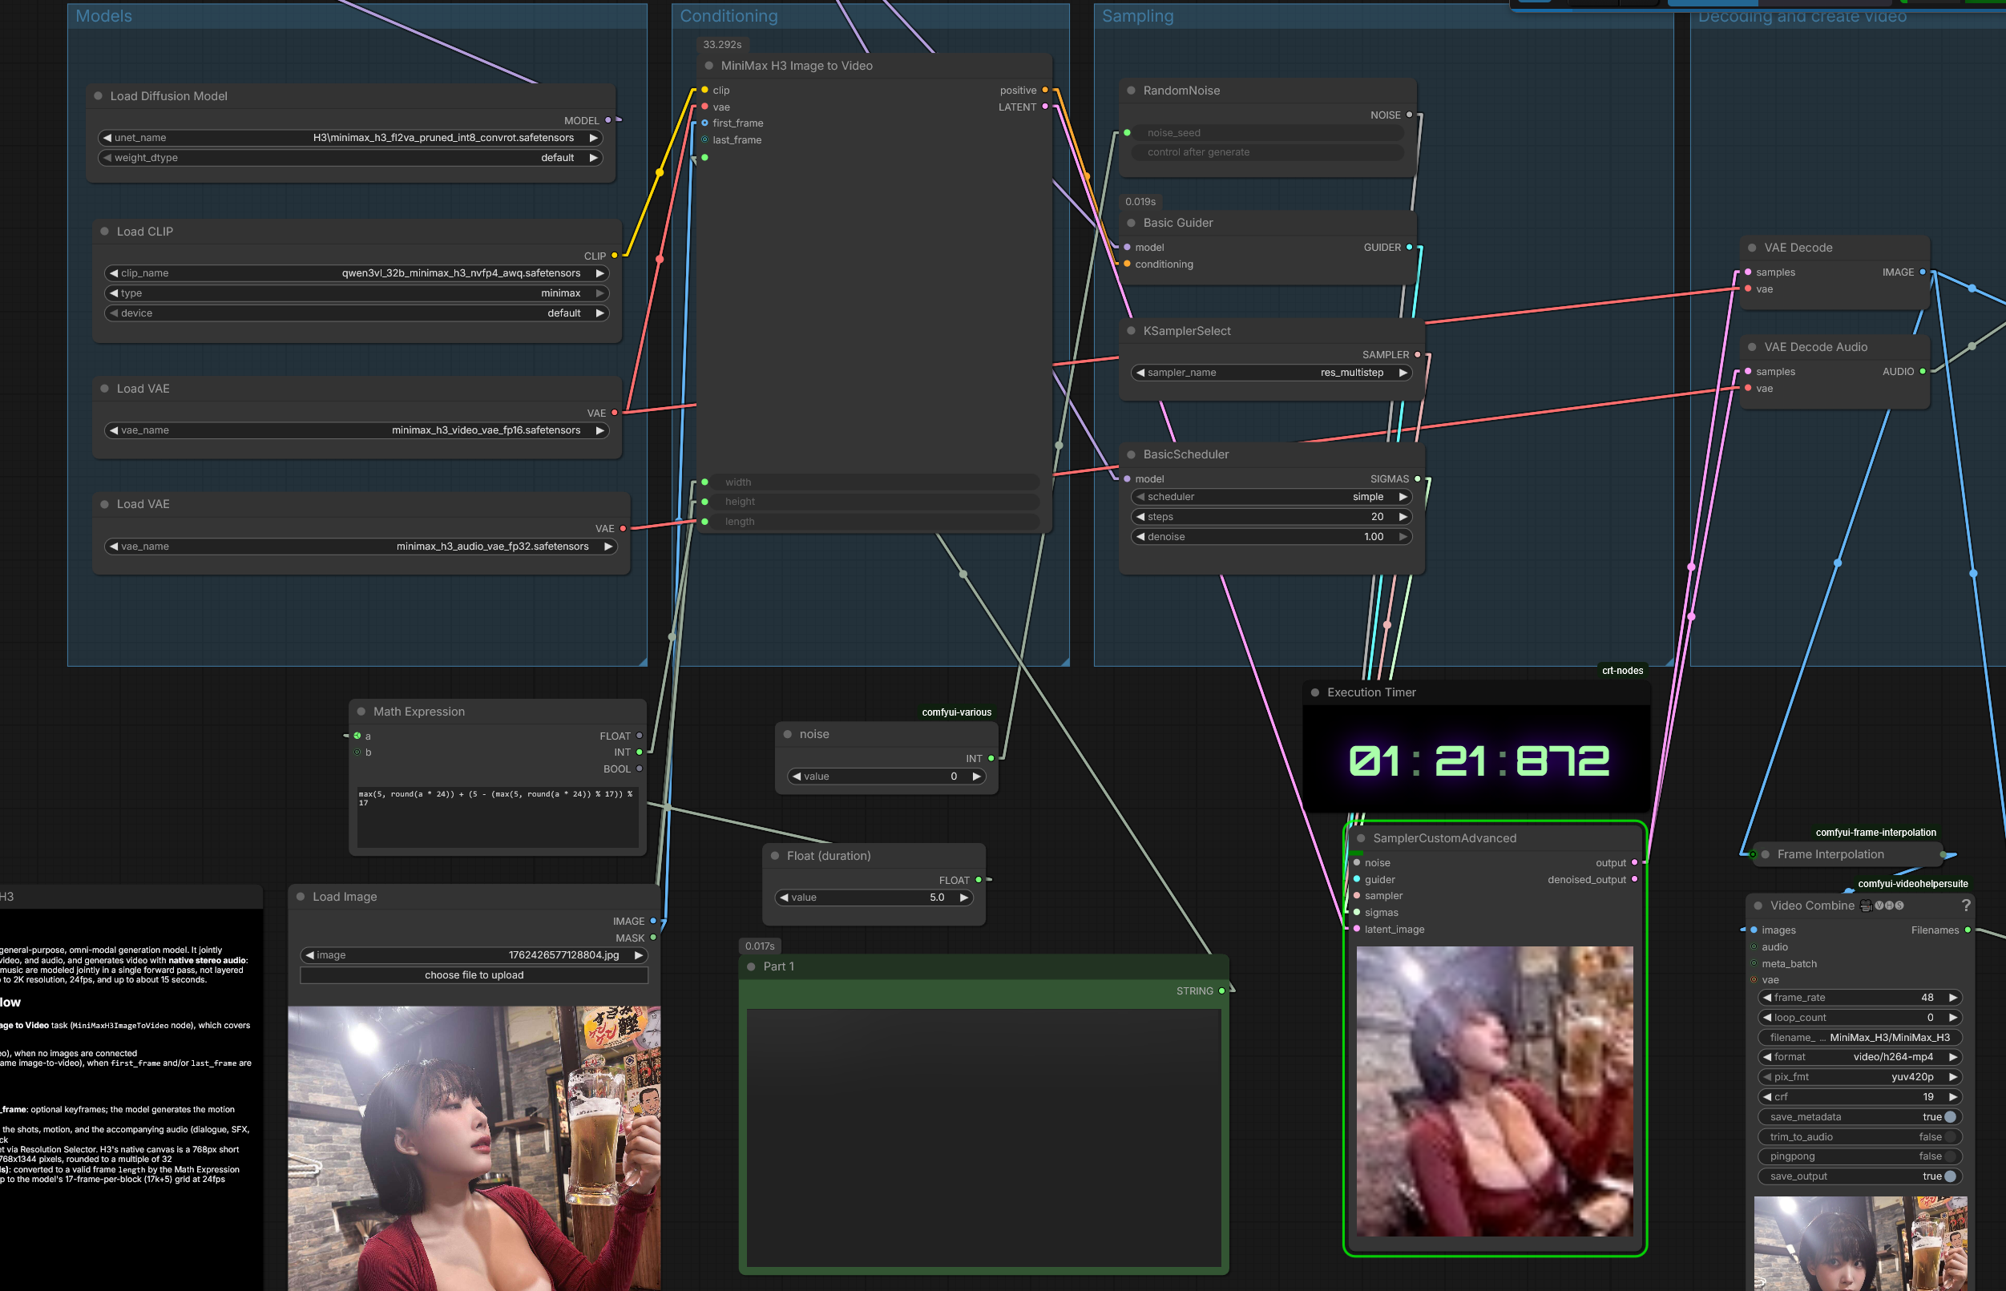Open the unet_name model dropdown
Image resolution: width=2006 pixels, height=1291 pixels.
[x=350, y=138]
